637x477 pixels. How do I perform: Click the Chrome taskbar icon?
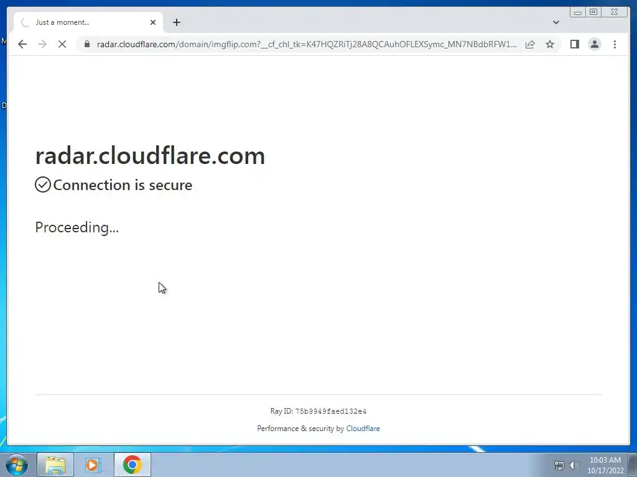[x=132, y=465]
